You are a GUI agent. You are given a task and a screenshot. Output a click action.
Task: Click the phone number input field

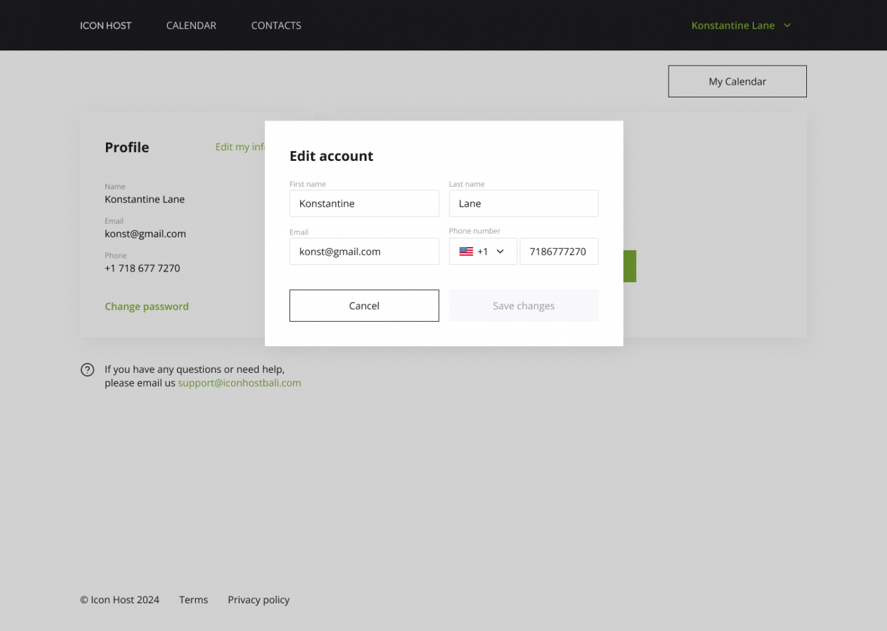(559, 252)
